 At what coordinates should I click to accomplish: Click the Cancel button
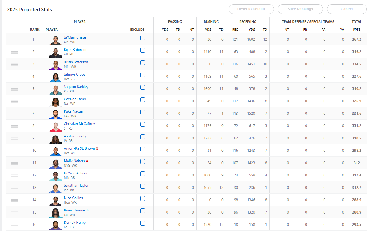(x=347, y=9)
